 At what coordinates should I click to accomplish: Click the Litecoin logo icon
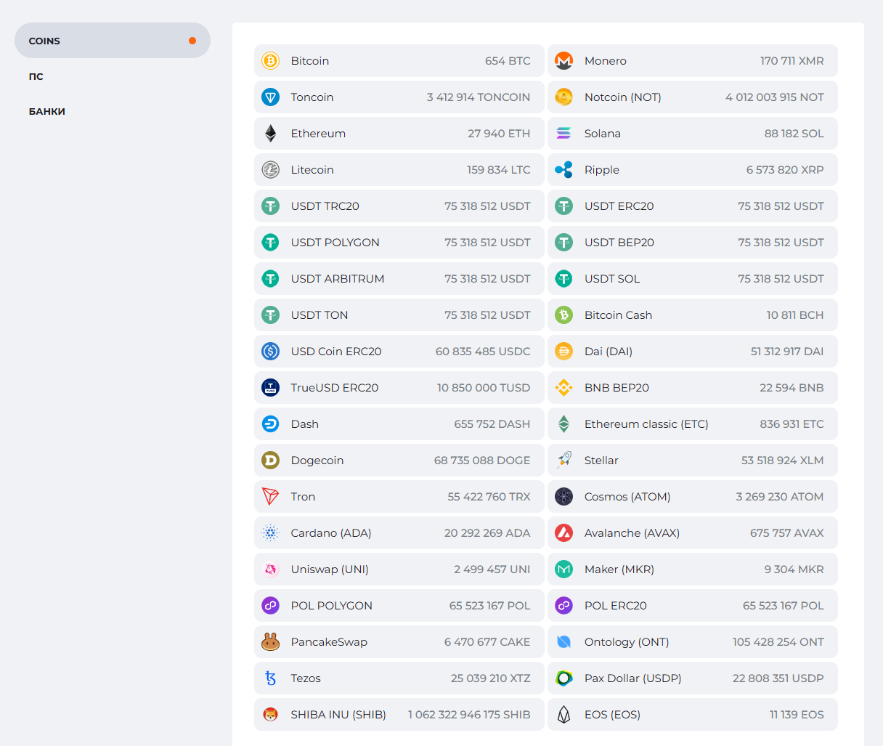[271, 170]
